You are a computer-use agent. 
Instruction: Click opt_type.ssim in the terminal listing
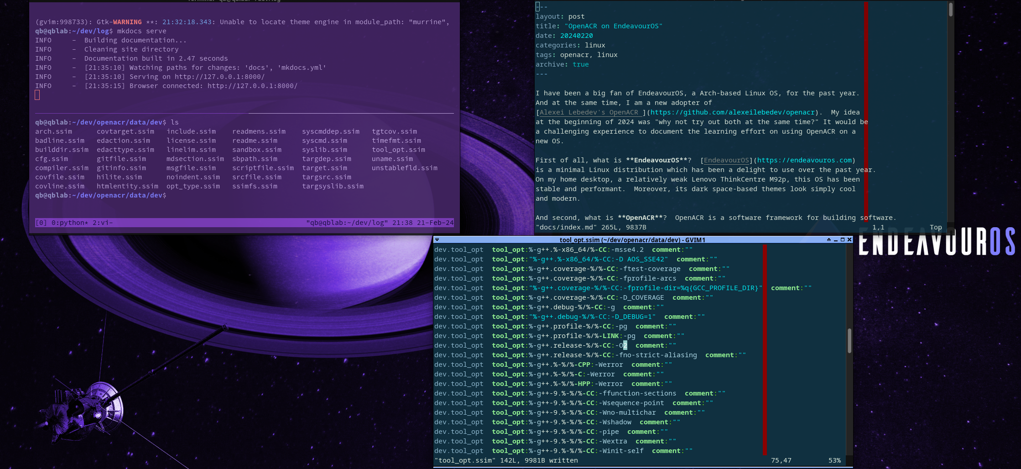(193, 186)
